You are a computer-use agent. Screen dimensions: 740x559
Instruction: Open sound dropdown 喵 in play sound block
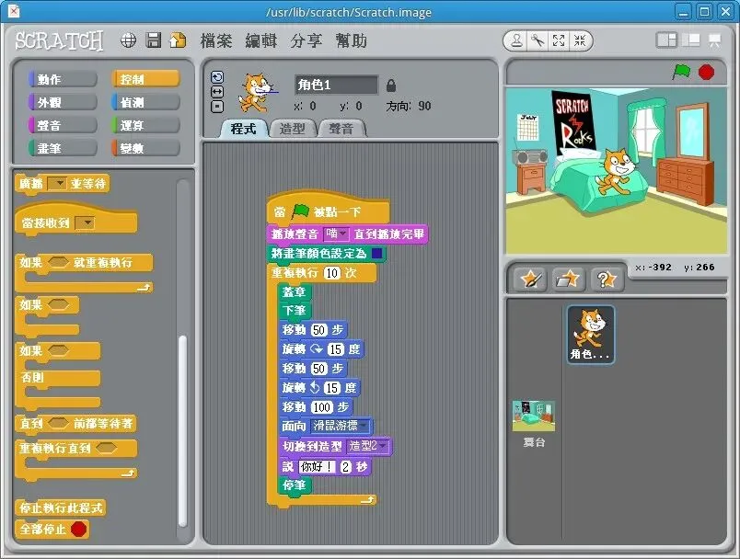[336, 234]
